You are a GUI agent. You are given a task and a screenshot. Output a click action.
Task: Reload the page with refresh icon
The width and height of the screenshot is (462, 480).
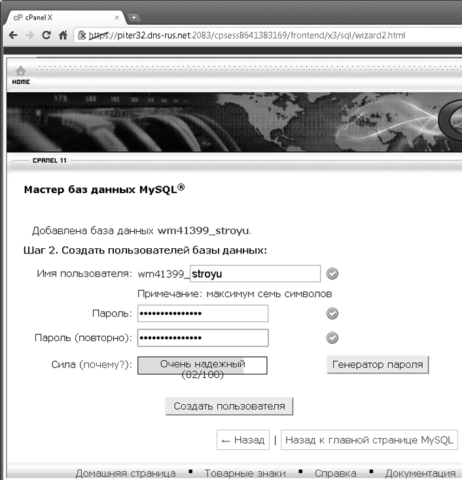click(46, 35)
